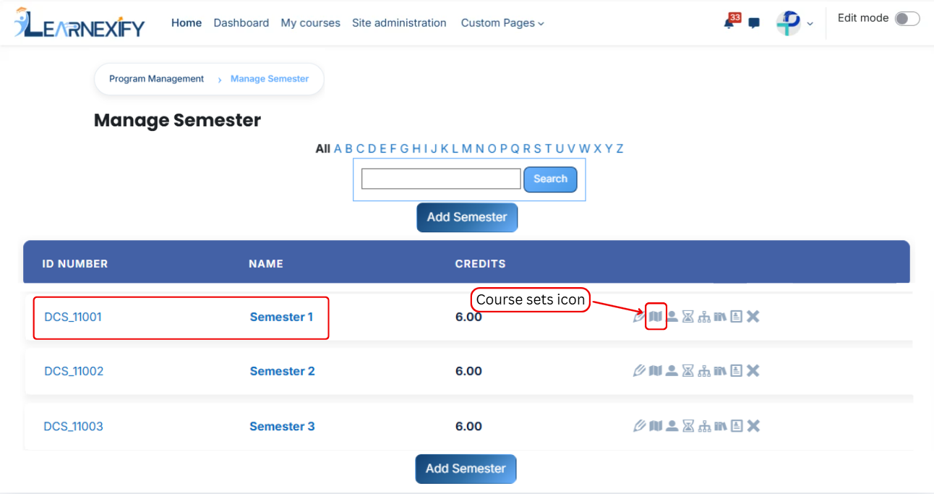Click the user icon in Semester 3 row
The width and height of the screenshot is (934, 494).
click(672, 426)
